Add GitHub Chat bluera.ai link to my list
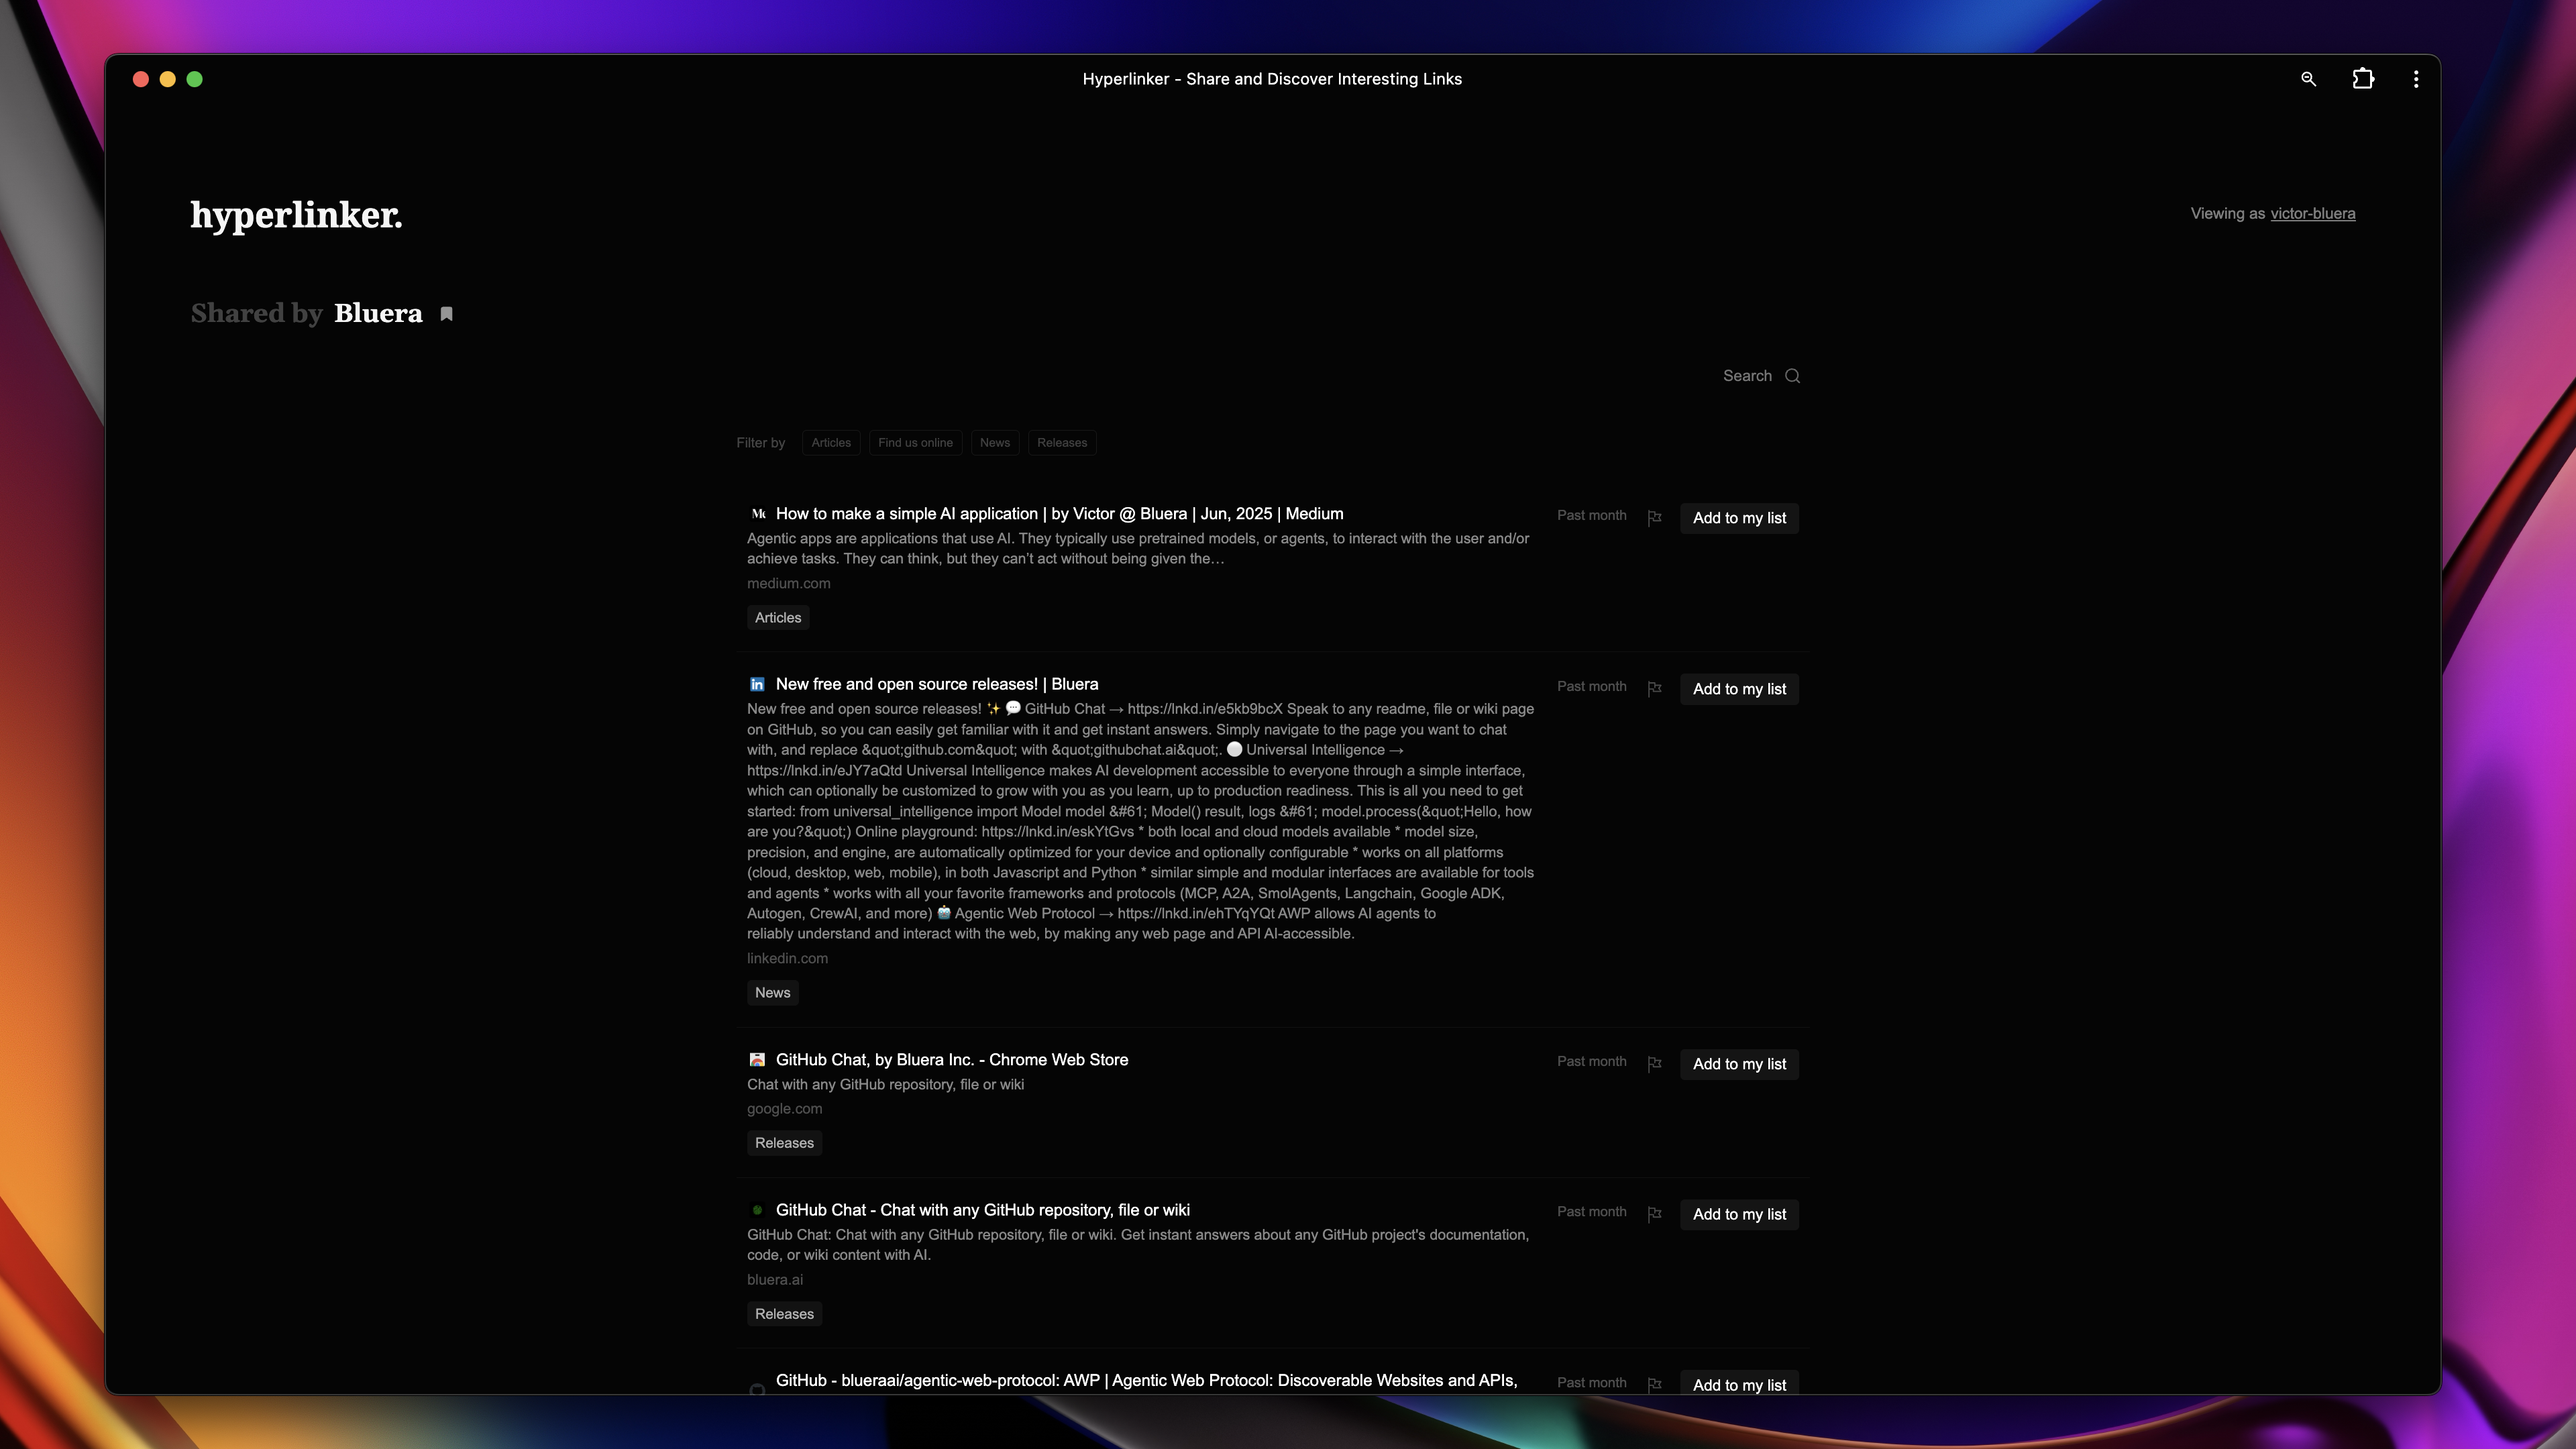 1739,1214
